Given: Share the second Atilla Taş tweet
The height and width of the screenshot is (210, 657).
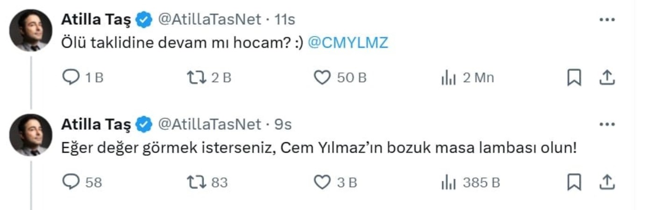Looking at the screenshot, I should click(x=606, y=182).
